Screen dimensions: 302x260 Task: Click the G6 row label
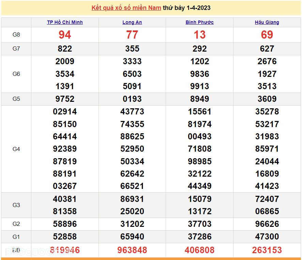pyautogui.click(x=16, y=74)
